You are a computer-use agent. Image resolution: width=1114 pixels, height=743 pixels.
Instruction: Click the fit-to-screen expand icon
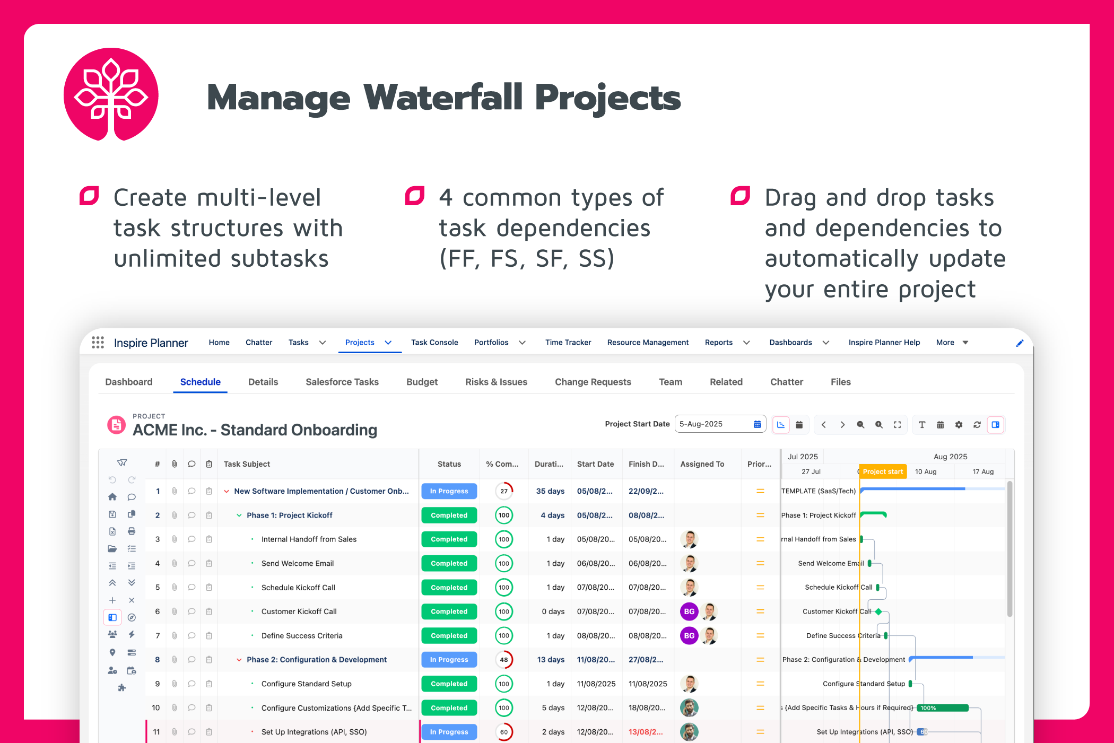(898, 425)
